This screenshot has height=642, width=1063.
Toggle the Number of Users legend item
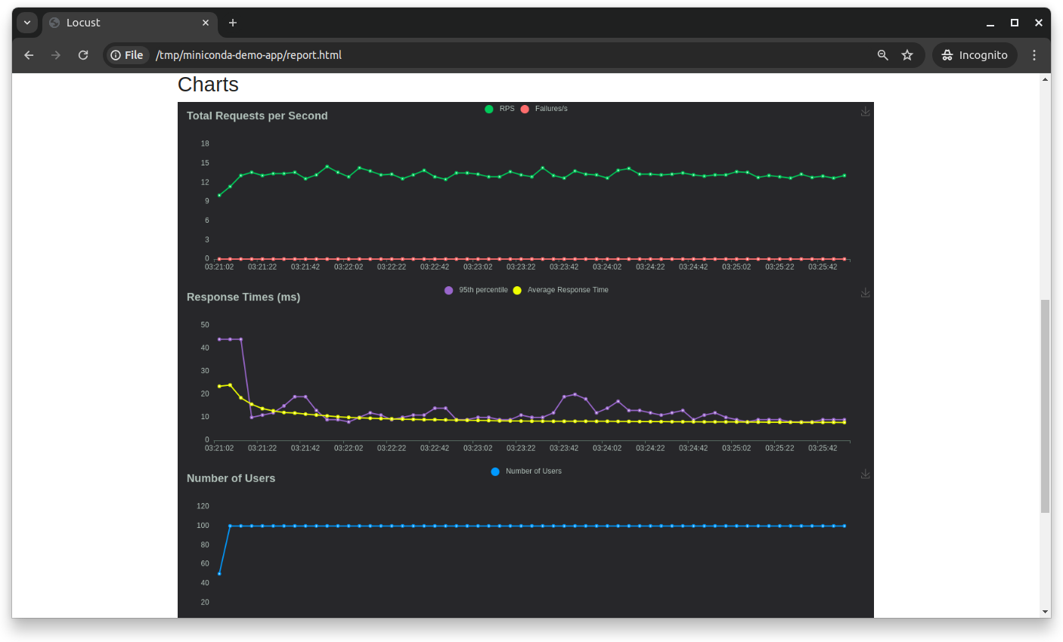pyautogui.click(x=526, y=471)
